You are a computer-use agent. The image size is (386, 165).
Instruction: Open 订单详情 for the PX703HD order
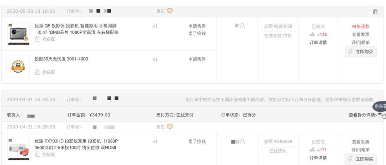pos(318,158)
